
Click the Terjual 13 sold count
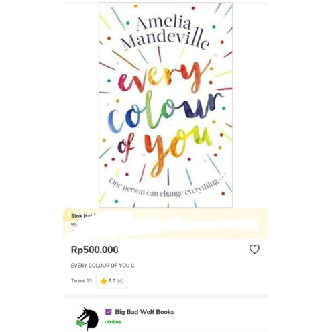tap(81, 281)
